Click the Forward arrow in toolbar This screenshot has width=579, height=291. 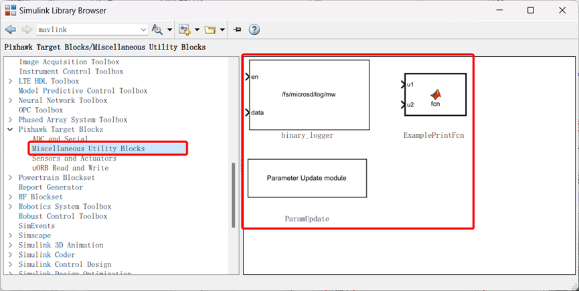tap(27, 29)
